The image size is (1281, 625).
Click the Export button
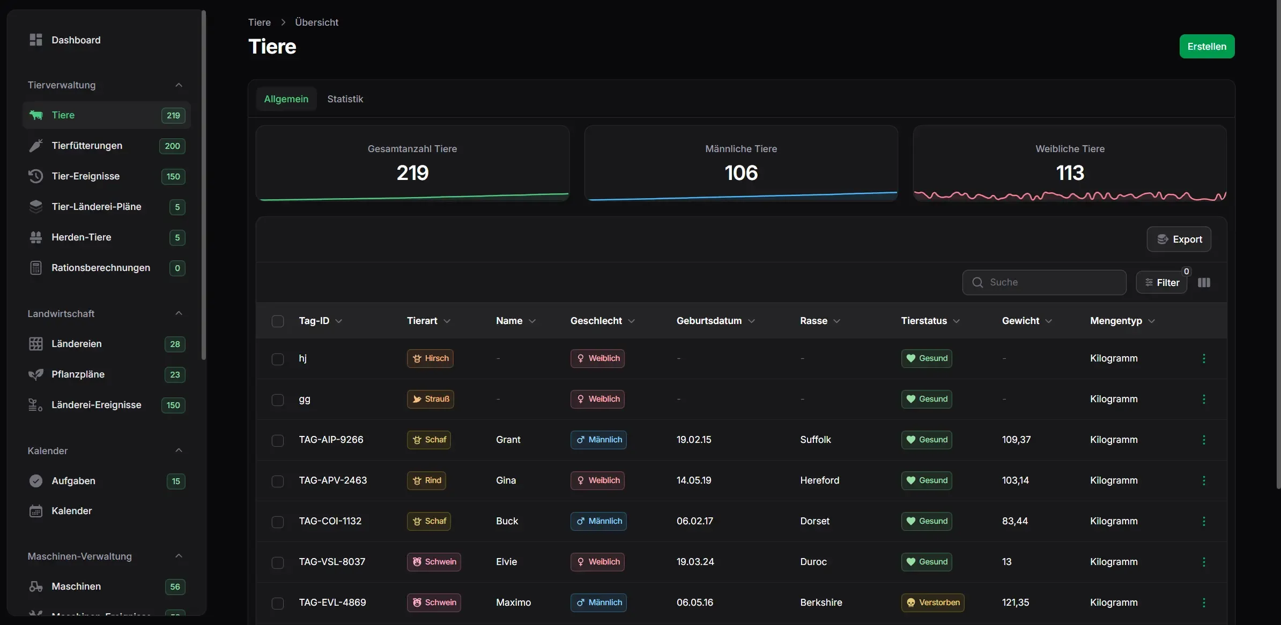coord(1179,239)
